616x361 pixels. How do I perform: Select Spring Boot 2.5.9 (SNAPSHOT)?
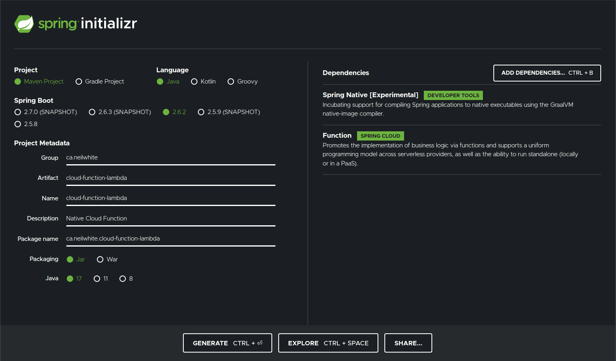click(x=229, y=112)
